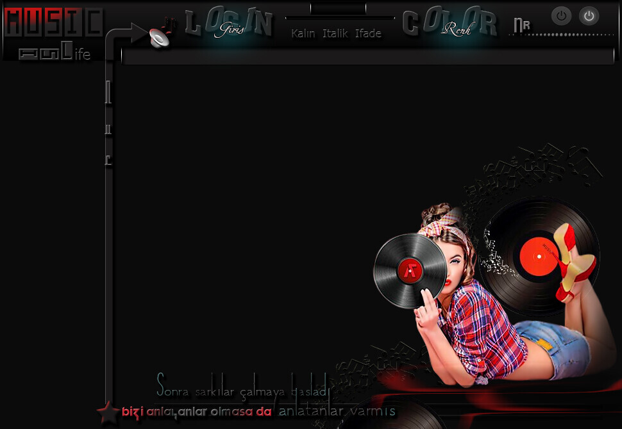Click the LOGIN Giriş button
This screenshot has height=429, width=622.
(x=230, y=24)
